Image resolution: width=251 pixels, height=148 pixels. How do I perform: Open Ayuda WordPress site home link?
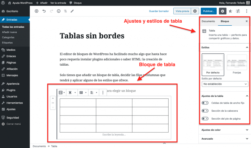tap(20, 3)
